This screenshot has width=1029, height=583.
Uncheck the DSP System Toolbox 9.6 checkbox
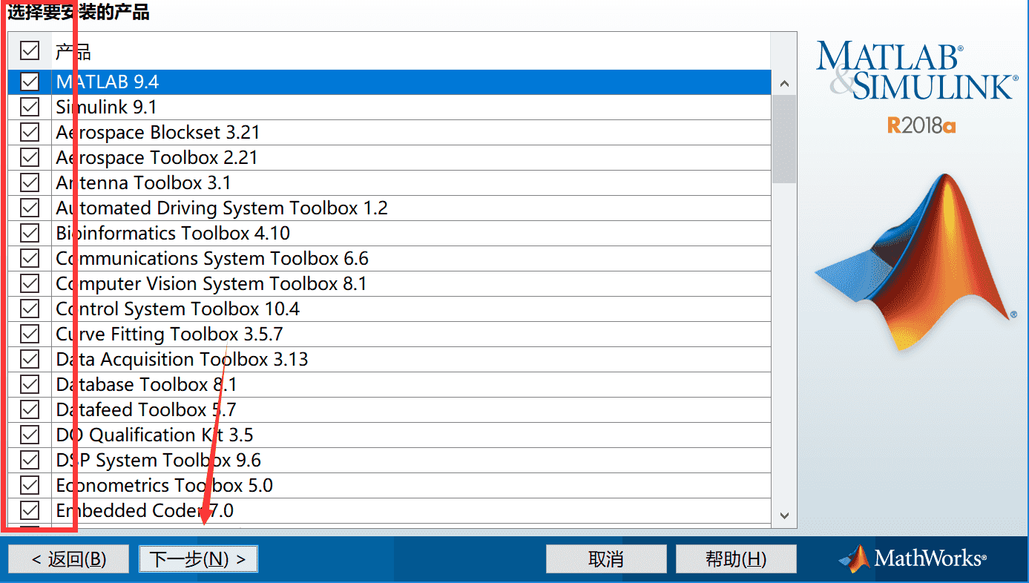30,460
